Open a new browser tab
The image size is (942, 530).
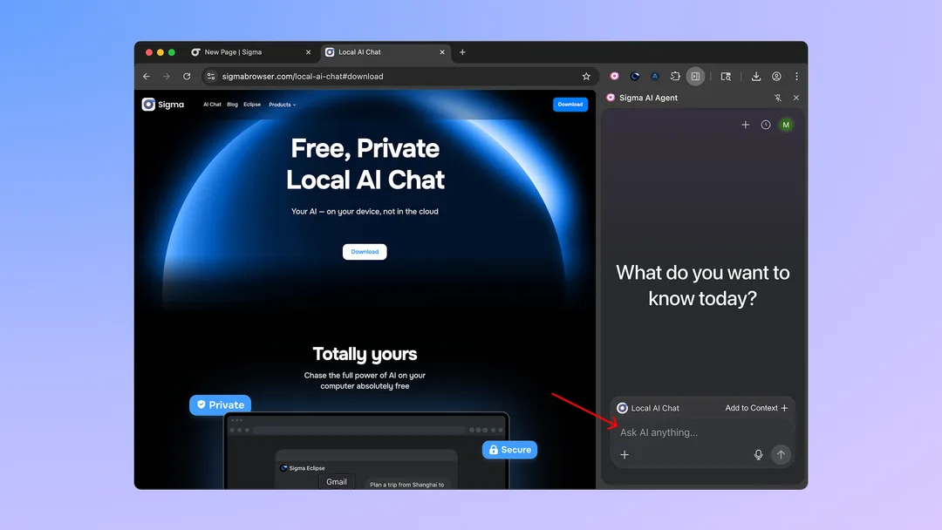(462, 52)
